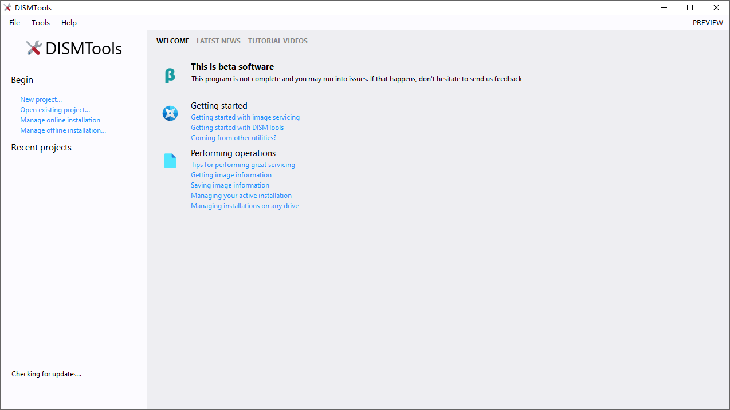Choose Manage online installation

pos(60,120)
